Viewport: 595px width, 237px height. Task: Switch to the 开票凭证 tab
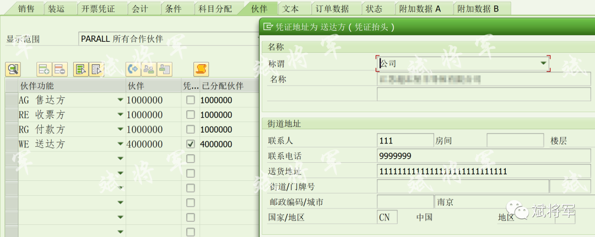coord(98,9)
